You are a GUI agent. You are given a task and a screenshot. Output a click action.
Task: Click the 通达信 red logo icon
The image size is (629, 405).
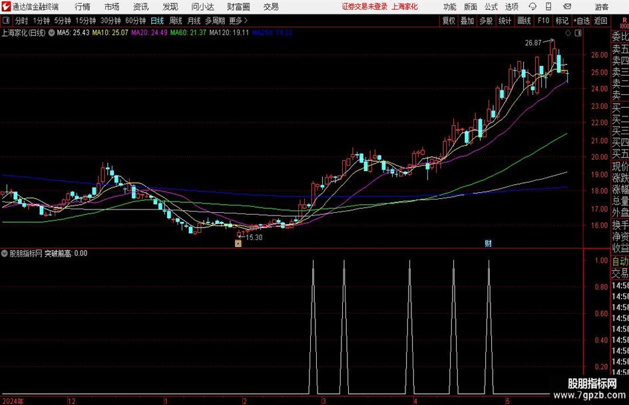[6, 7]
